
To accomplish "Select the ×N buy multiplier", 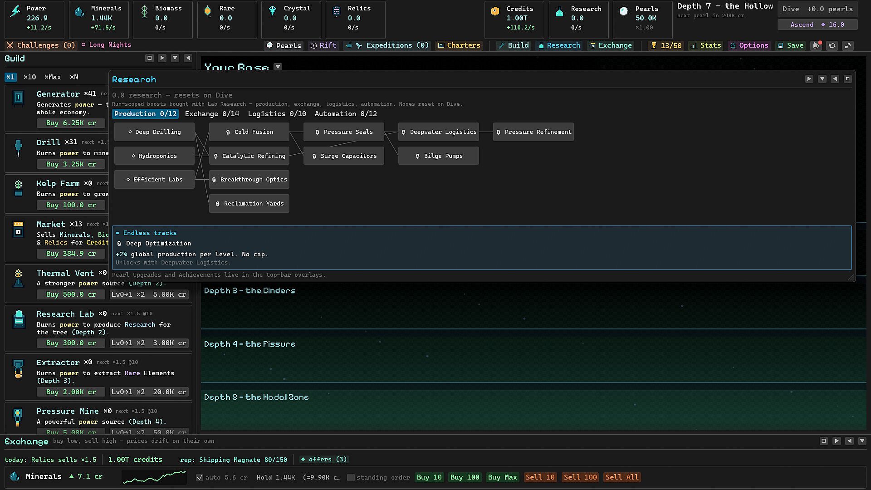I will coord(74,77).
